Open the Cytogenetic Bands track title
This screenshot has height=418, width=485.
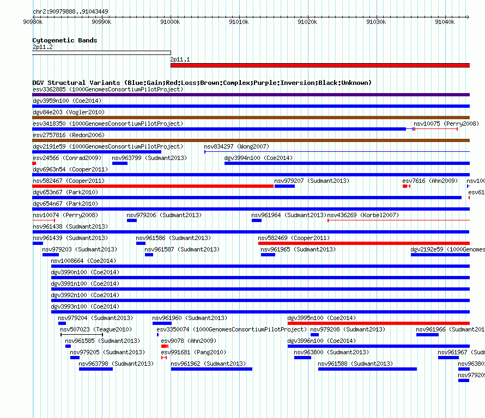pos(65,40)
